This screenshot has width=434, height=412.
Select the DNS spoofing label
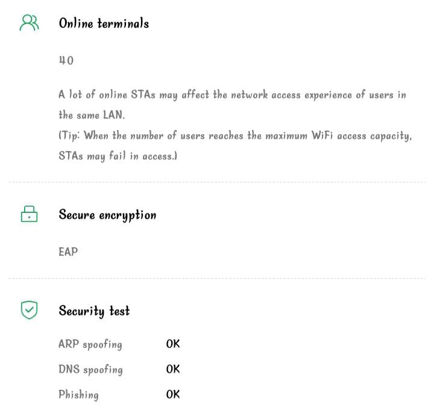click(x=90, y=369)
